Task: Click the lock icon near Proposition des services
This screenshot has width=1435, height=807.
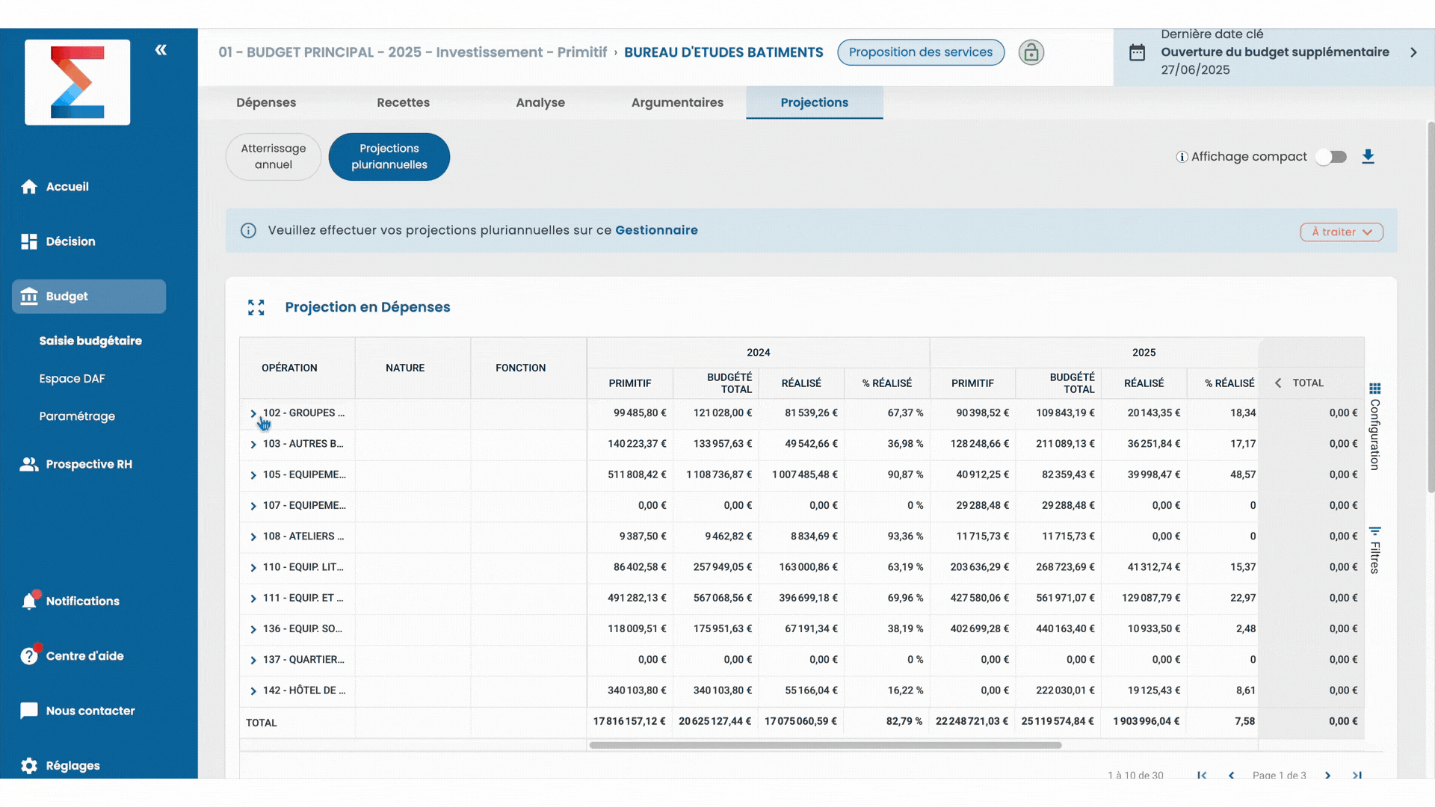Action: [1031, 52]
